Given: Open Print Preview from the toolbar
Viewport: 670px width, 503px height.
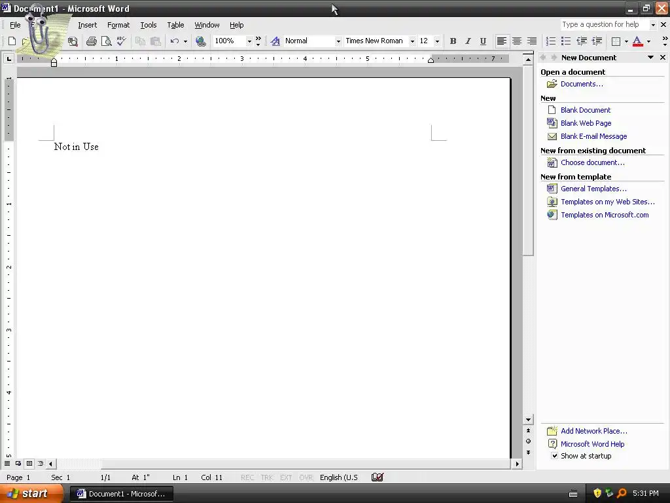Looking at the screenshot, I should [x=106, y=41].
